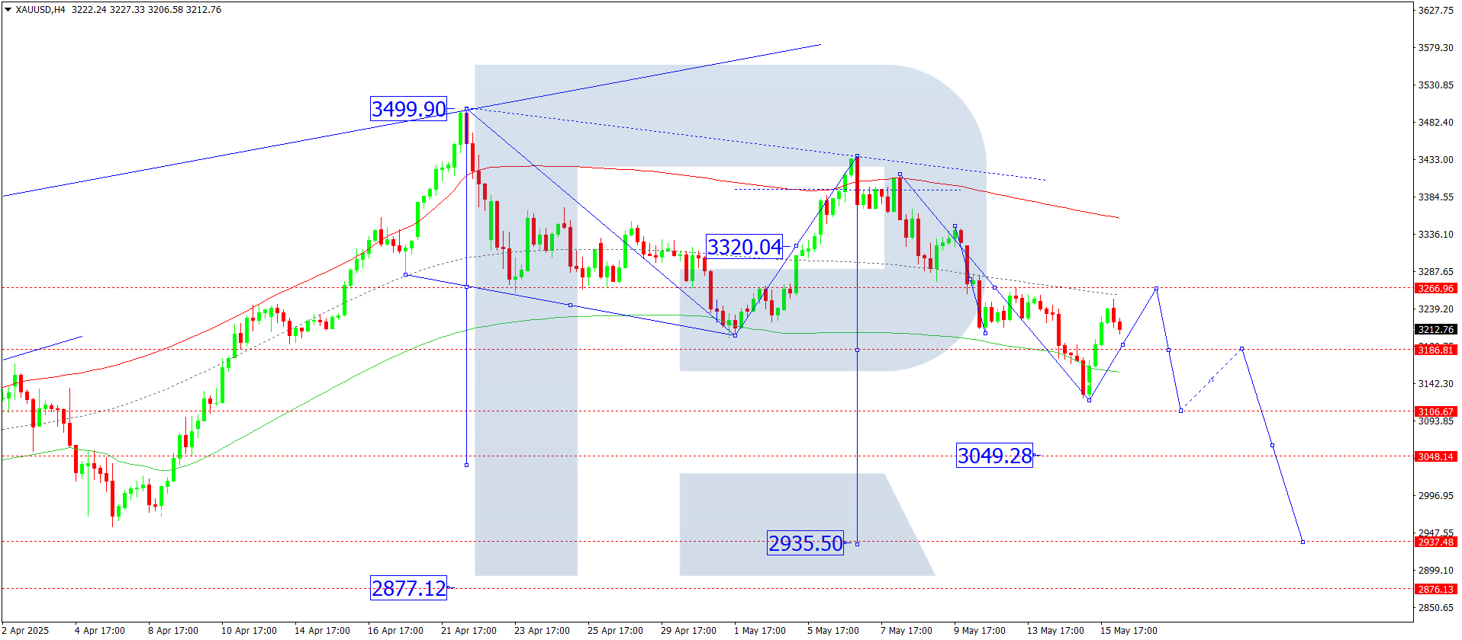Click the red level tag 2937.48
Image resolution: width=1462 pixels, height=640 pixels.
pos(1435,542)
